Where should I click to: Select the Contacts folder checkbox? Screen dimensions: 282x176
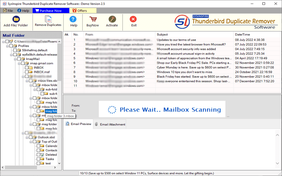click(38, 150)
